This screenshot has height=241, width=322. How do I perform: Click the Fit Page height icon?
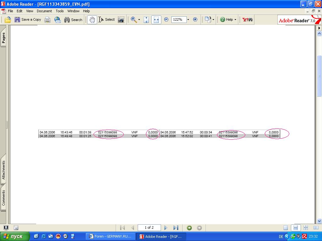click(146, 20)
